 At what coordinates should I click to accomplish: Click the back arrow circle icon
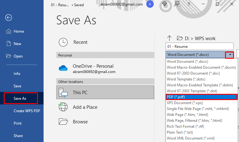8,18
